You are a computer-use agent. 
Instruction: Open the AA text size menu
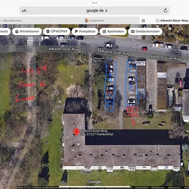(x=24, y=11)
